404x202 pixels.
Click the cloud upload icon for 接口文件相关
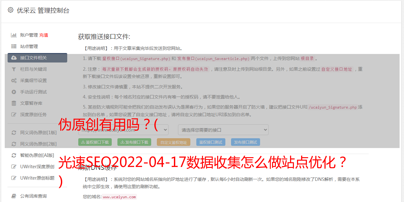click(x=14, y=58)
